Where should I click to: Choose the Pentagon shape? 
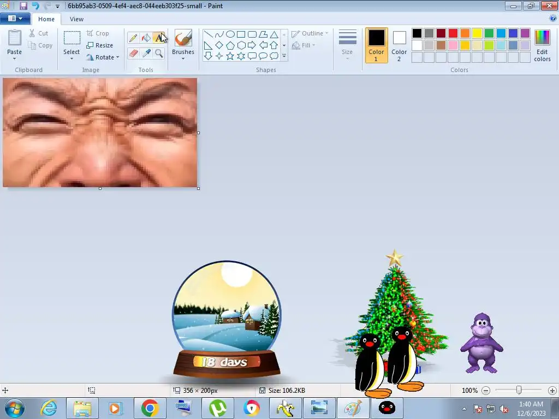coord(230,45)
